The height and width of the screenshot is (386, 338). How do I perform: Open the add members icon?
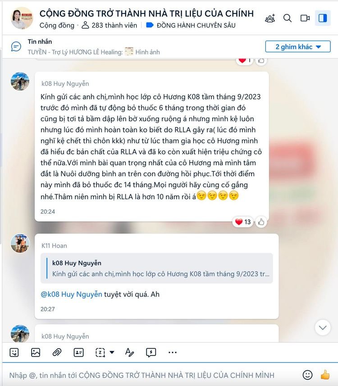pyautogui.click(x=270, y=18)
